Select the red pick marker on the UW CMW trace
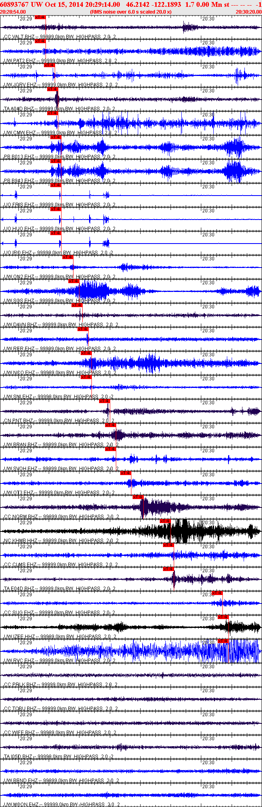Viewport: 262px width, 807px height. (53, 113)
